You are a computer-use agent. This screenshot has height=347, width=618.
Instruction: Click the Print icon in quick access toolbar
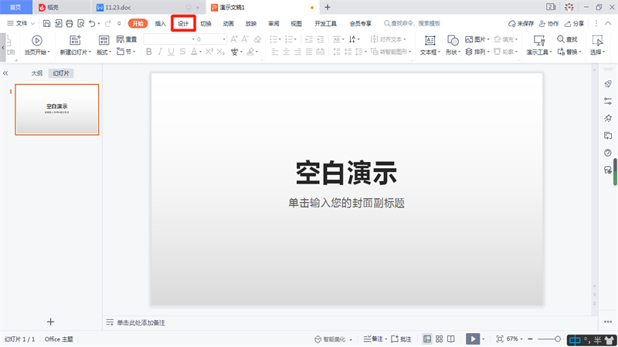(70, 24)
